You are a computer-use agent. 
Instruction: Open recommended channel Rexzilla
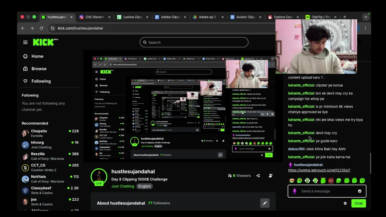pyautogui.click(x=50, y=156)
